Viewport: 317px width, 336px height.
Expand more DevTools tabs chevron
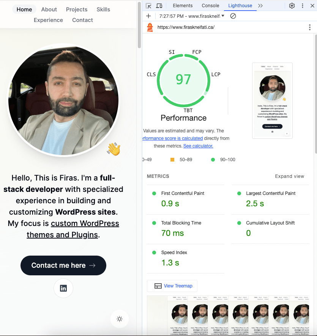[x=260, y=6]
